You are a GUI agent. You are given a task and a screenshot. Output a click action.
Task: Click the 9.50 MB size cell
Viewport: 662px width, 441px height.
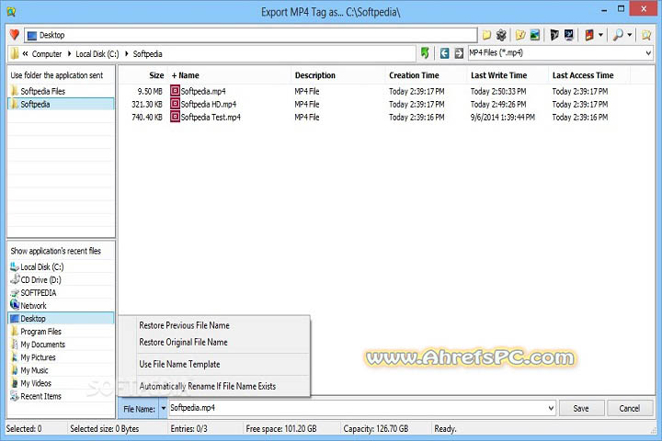[x=150, y=91]
